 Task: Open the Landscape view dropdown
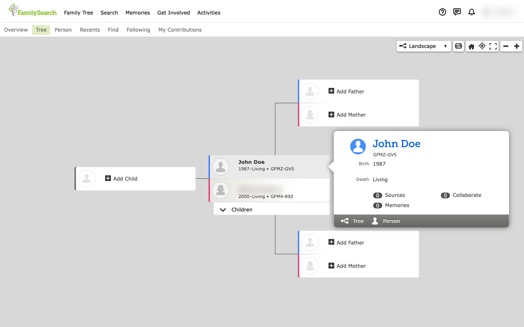pyautogui.click(x=424, y=46)
